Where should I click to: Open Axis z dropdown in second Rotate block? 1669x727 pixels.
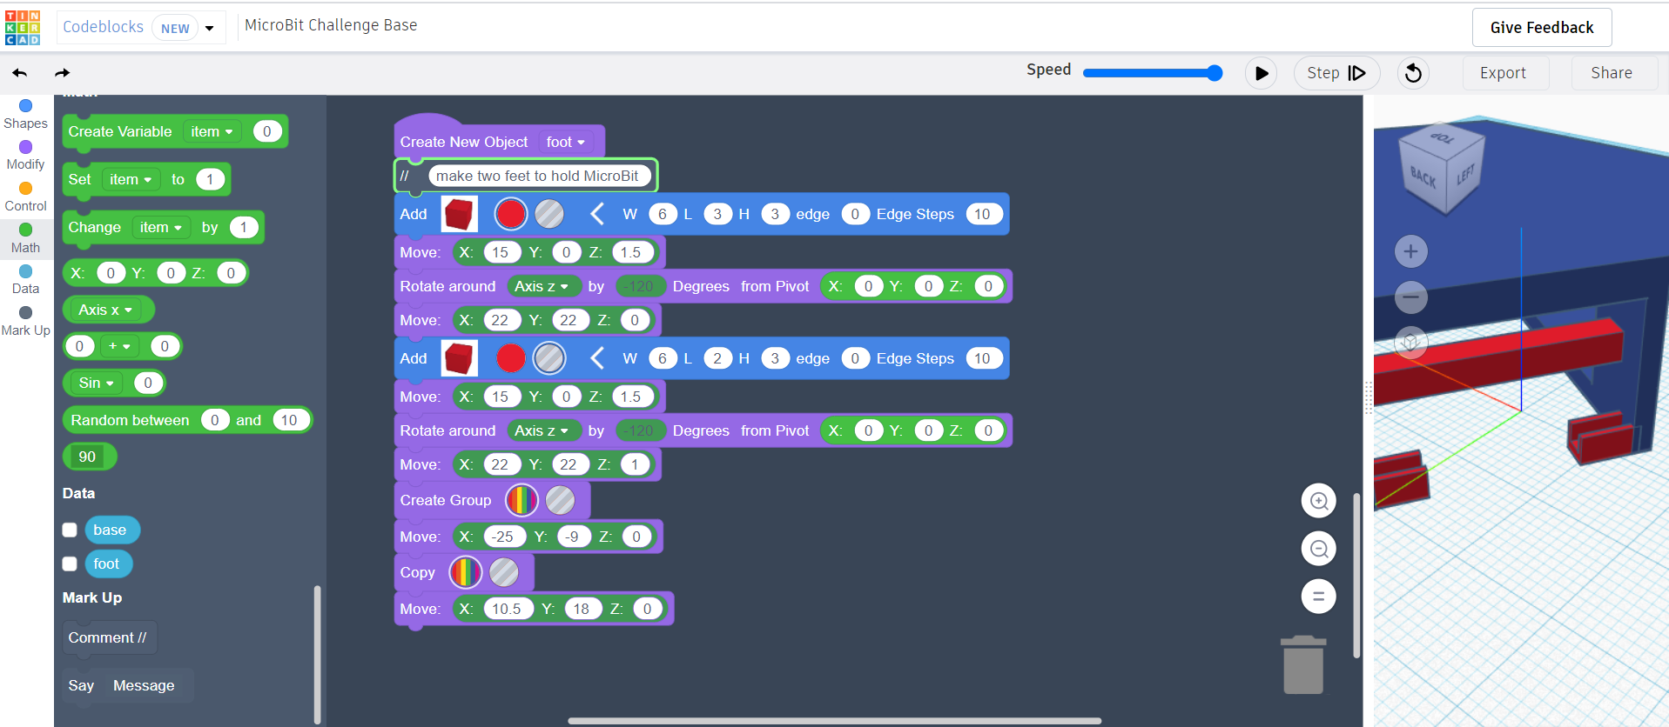[x=544, y=430]
